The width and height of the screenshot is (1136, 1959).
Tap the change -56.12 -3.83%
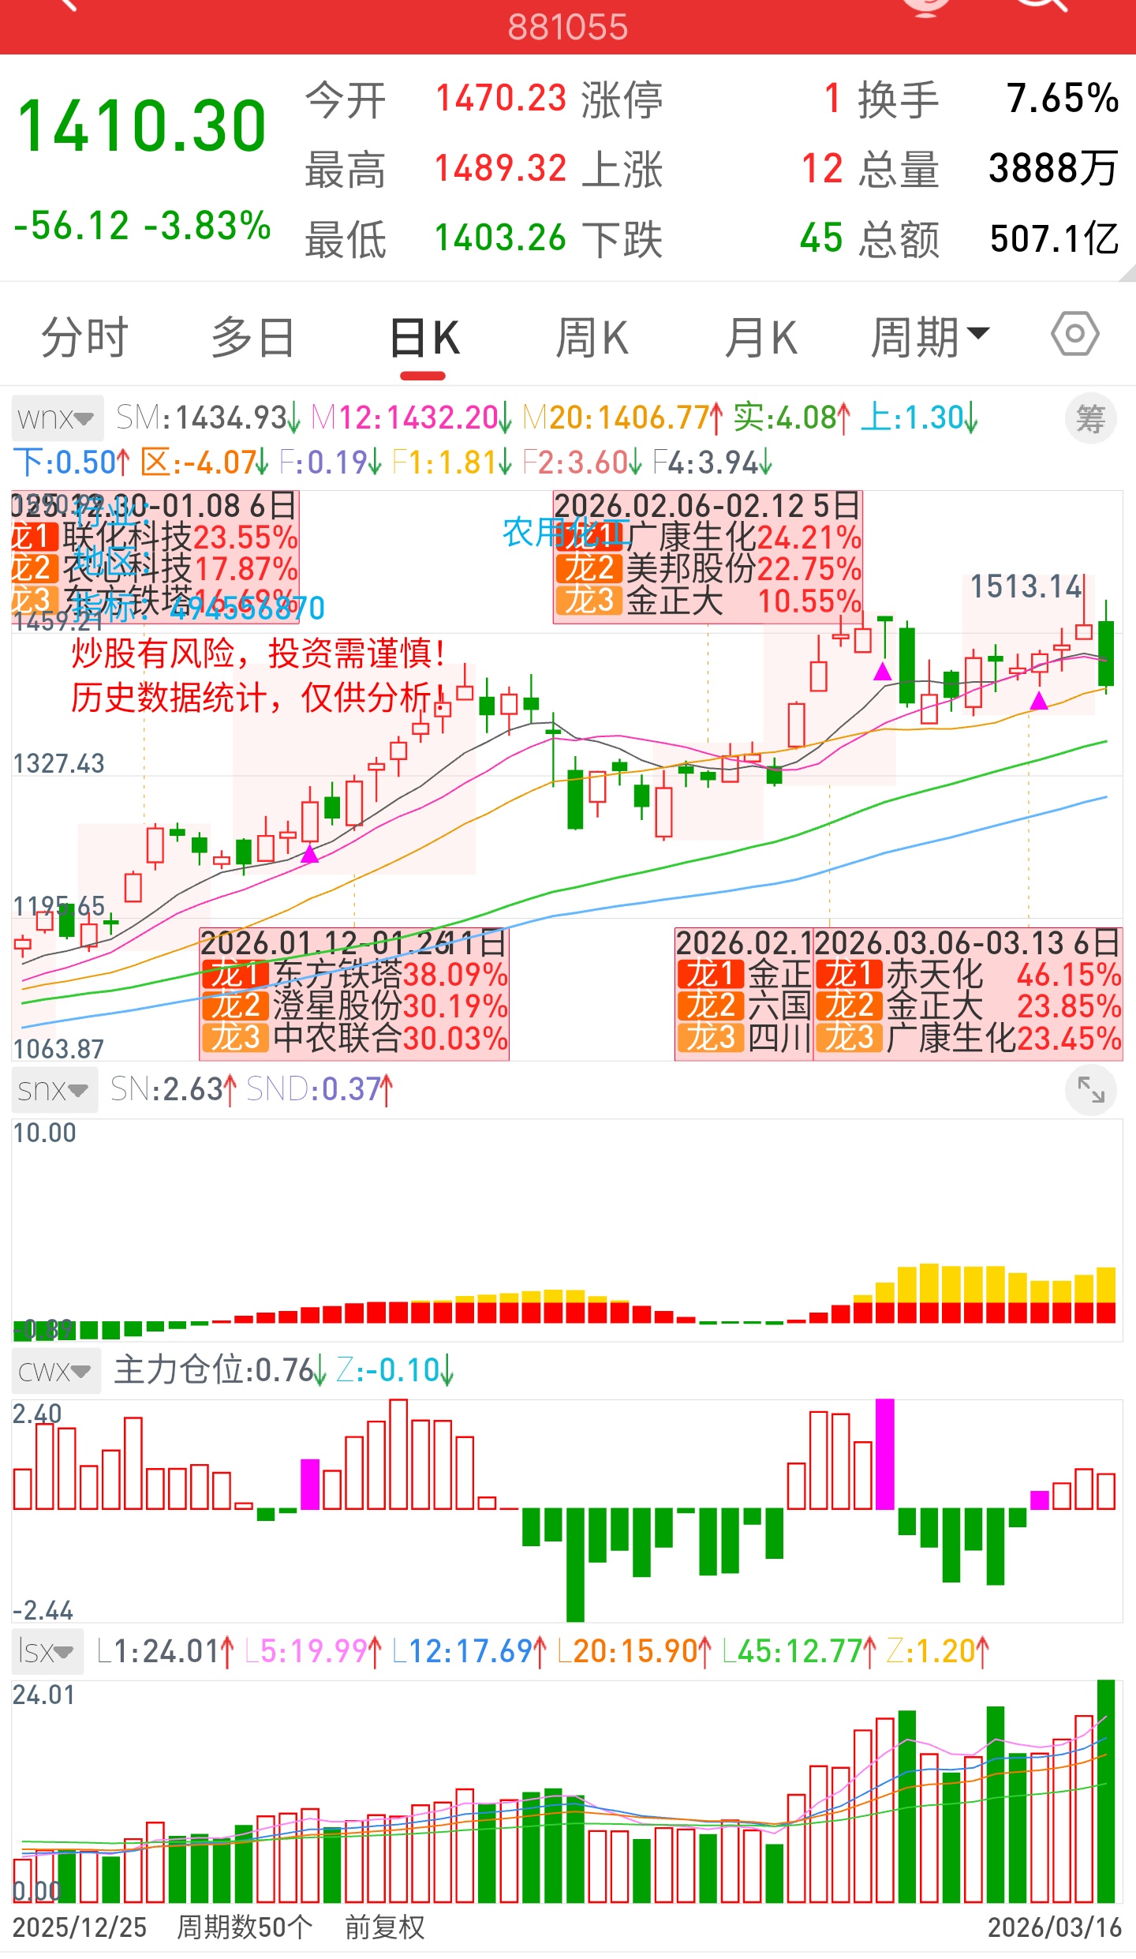(x=143, y=226)
